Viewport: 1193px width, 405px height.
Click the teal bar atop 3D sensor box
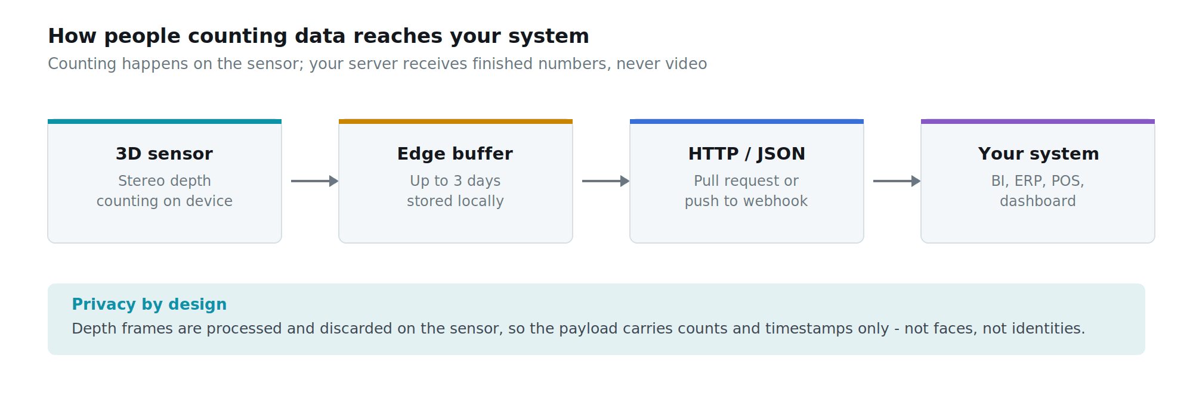coord(165,121)
